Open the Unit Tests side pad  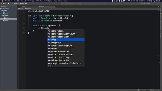[161, 35]
